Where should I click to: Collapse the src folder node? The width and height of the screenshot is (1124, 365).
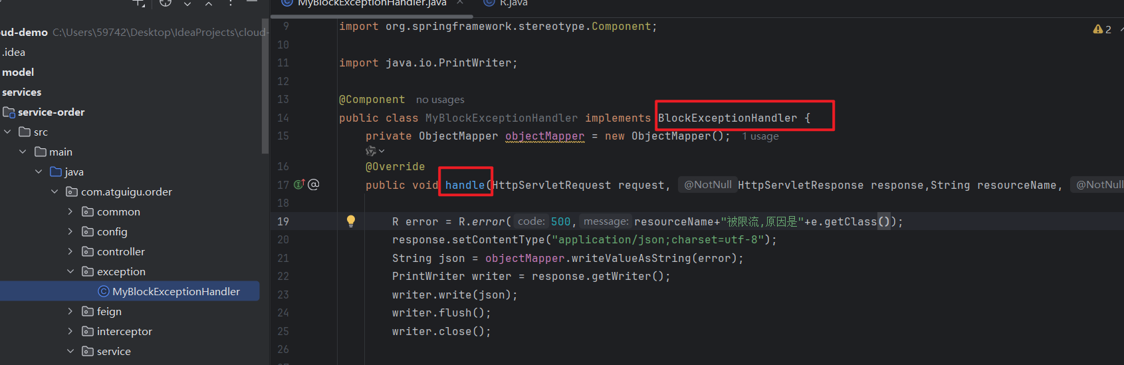(8, 132)
